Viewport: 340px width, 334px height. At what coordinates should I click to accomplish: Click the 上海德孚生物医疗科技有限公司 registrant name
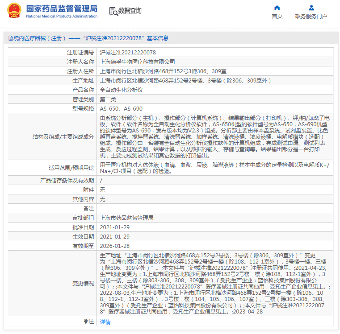tap(137, 62)
